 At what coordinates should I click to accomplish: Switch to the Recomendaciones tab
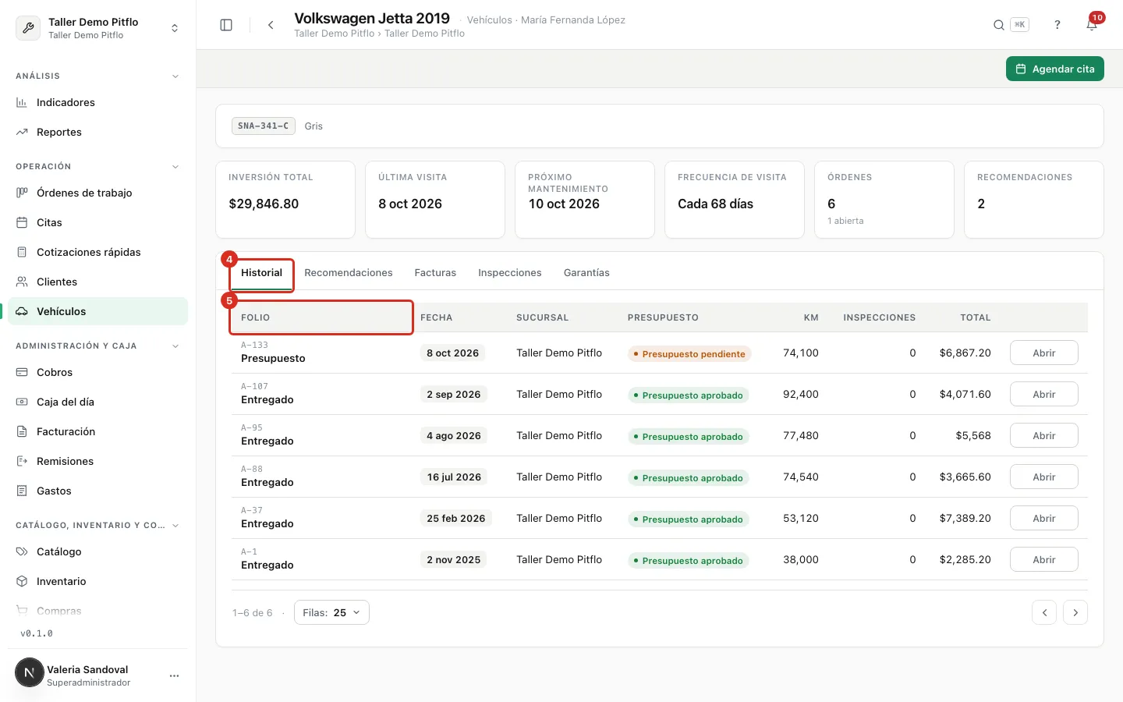[349, 273]
